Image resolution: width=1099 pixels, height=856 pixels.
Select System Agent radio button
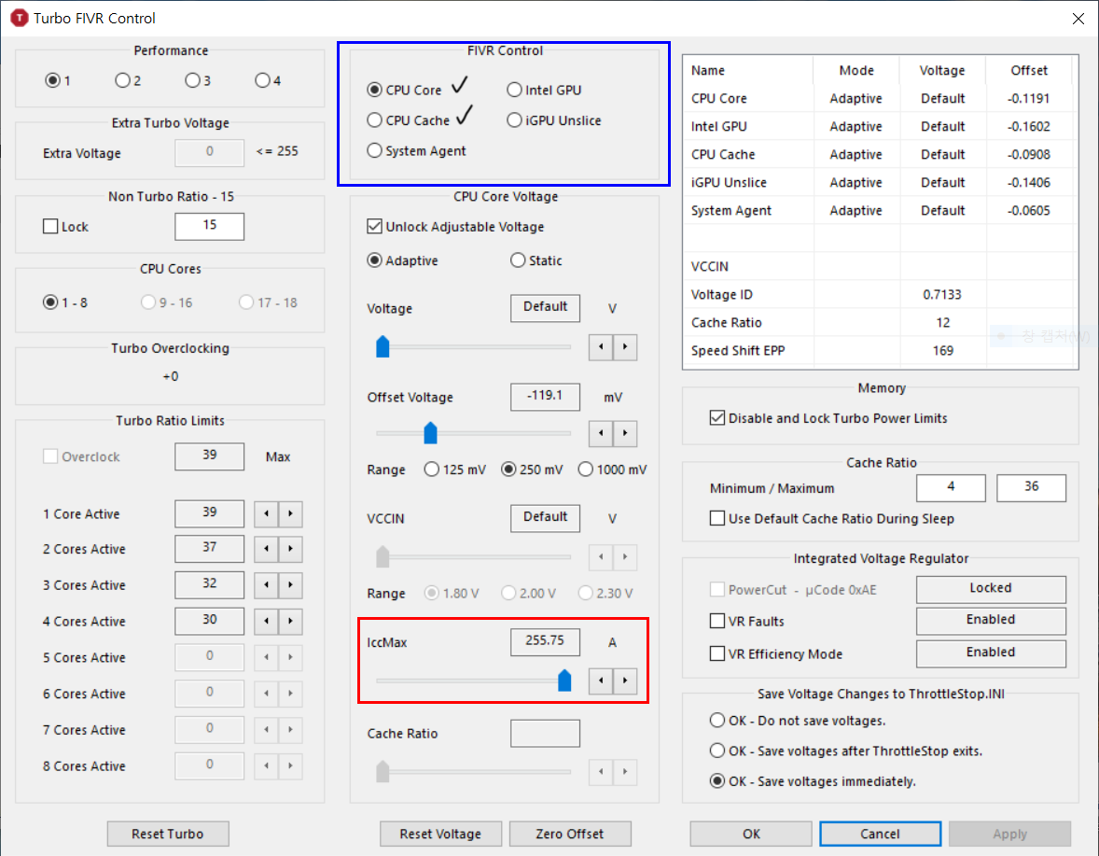point(416,150)
